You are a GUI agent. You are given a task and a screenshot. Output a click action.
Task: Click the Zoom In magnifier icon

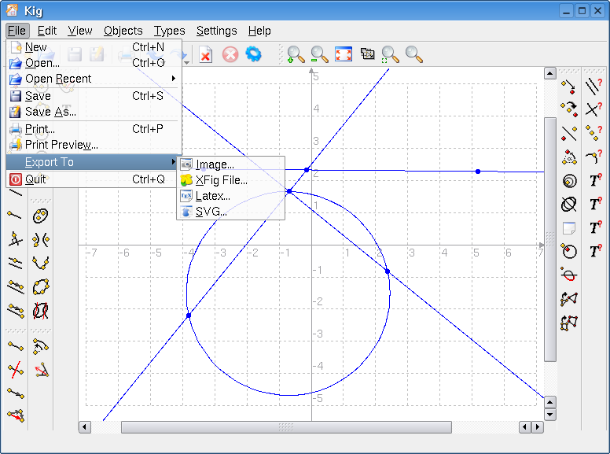click(296, 54)
